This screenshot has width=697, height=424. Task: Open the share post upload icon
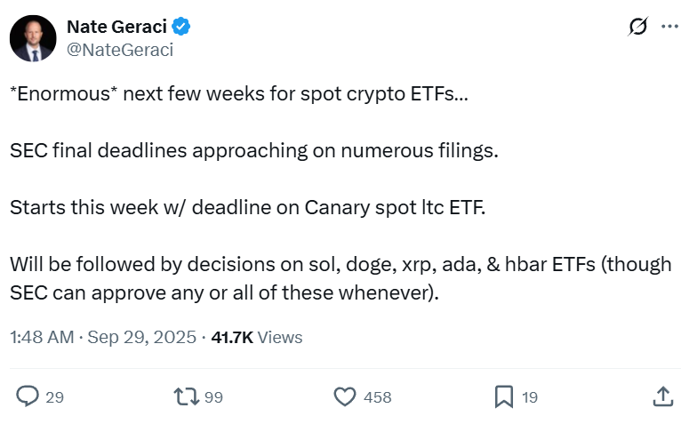click(662, 396)
